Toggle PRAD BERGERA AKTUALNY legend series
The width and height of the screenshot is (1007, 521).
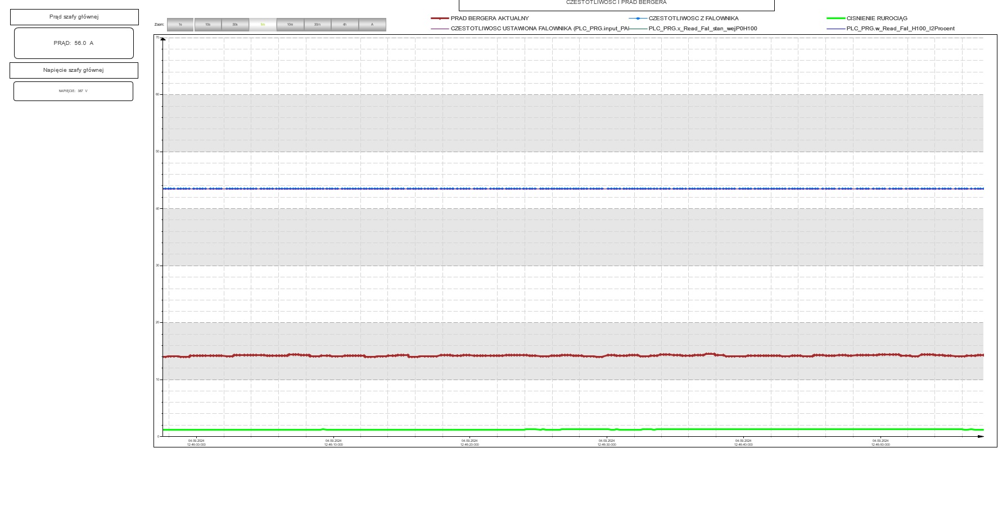(x=489, y=19)
